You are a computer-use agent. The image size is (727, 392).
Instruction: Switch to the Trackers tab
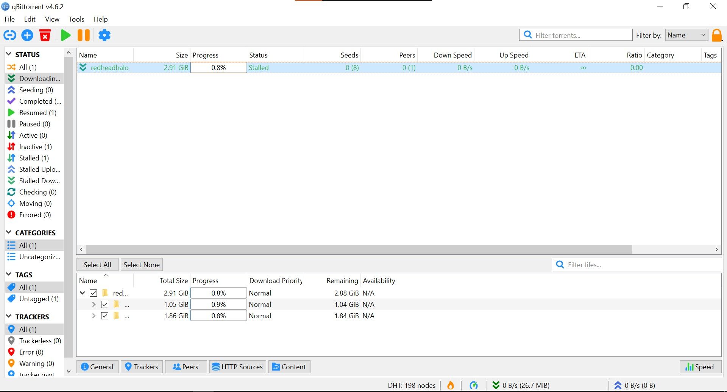142,366
